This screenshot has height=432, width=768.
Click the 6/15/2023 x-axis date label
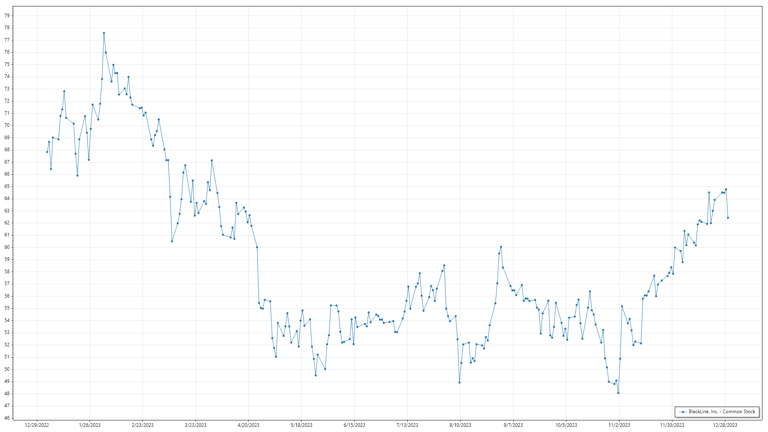click(354, 425)
